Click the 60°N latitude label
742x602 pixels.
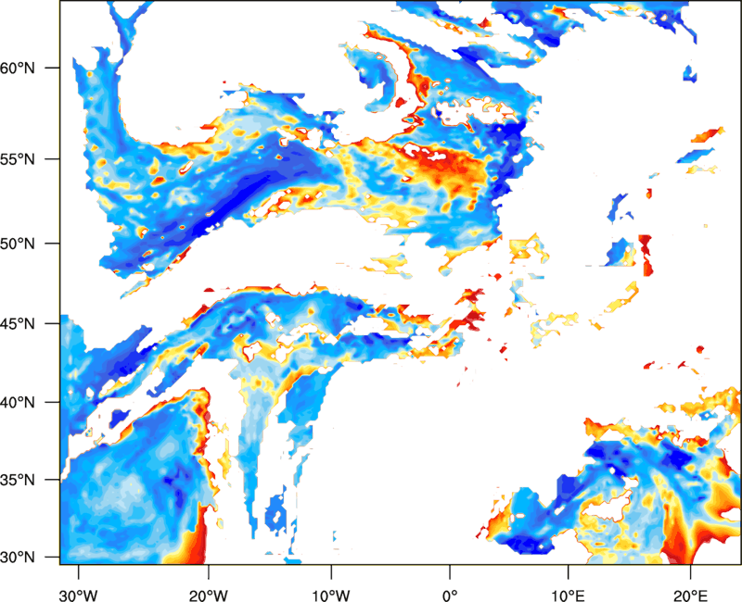(18, 68)
